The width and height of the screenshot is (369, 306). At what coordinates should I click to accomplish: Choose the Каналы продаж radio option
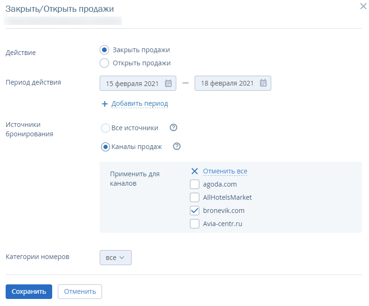click(105, 147)
